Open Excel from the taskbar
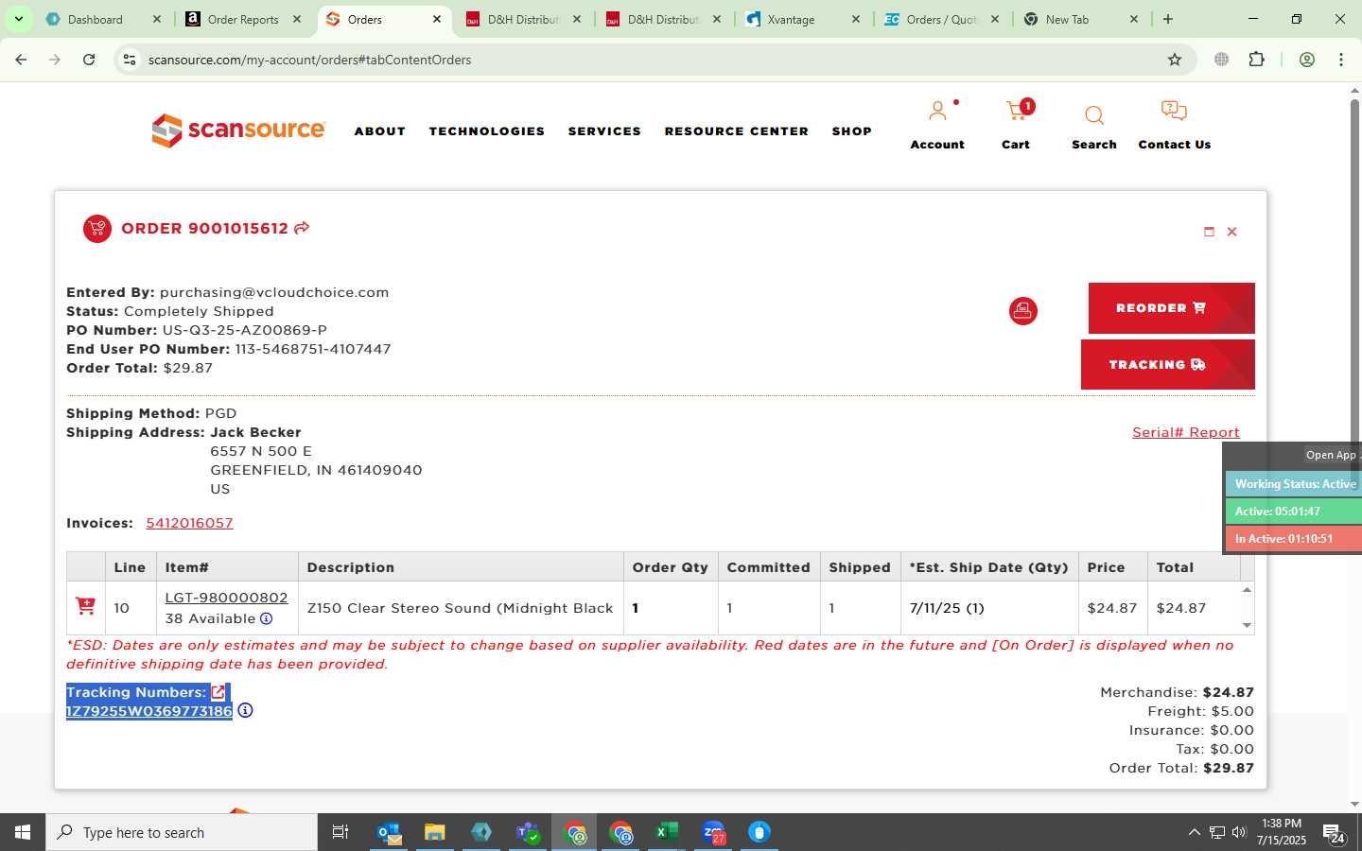The image size is (1362, 851). click(667, 832)
